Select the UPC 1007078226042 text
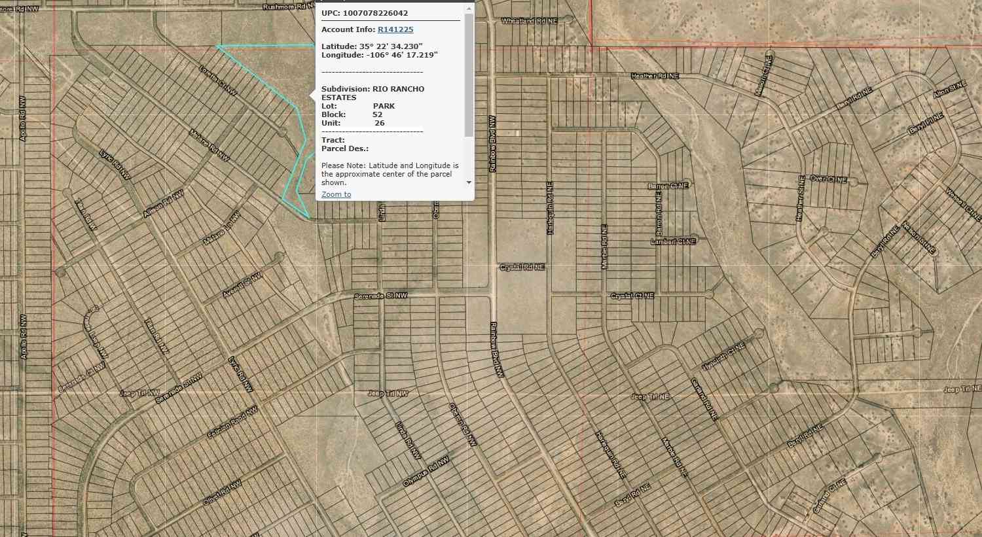982x537 pixels. pos(365,13)
